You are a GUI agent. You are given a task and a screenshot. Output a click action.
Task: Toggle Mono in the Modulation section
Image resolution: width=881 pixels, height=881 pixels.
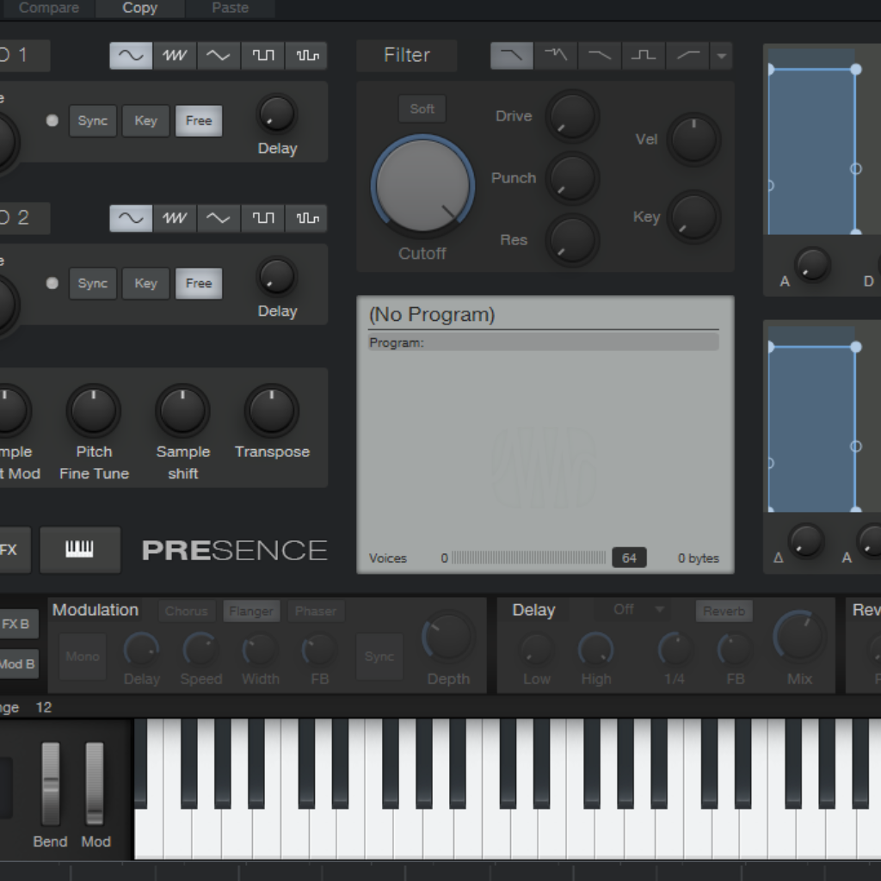pos(83,656)
